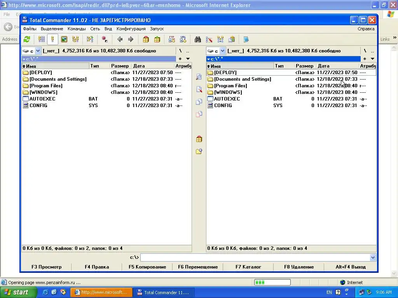Open the Команды menu
This screenshot has height=298, width=398.
(77, 29)
